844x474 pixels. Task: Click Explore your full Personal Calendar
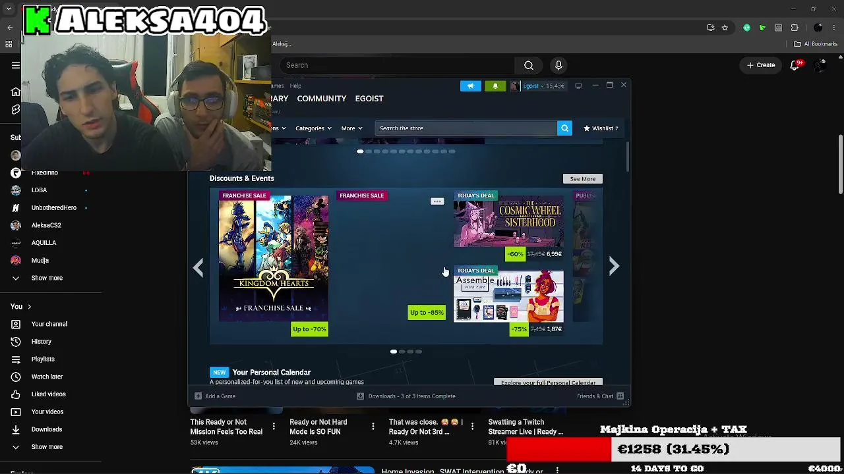[x=548, y=382]
